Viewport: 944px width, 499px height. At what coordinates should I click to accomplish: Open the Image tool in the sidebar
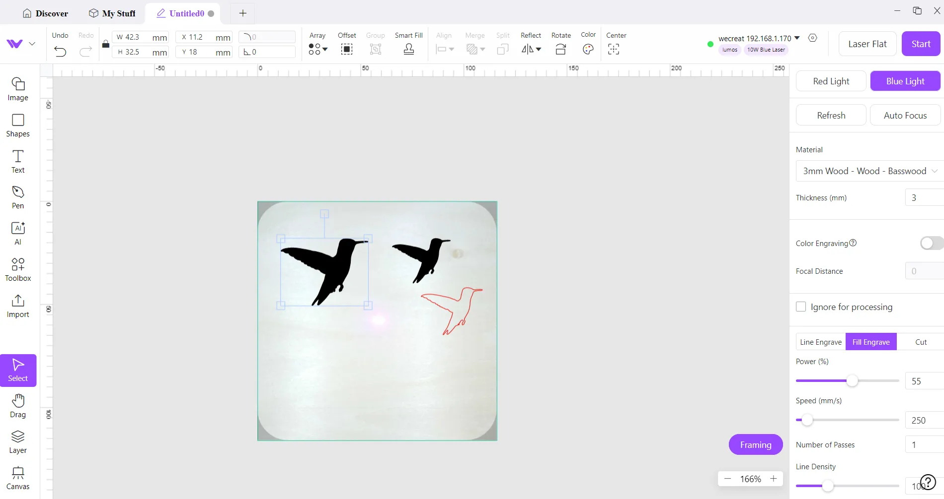pyautogui.click(x=18, y=89)
